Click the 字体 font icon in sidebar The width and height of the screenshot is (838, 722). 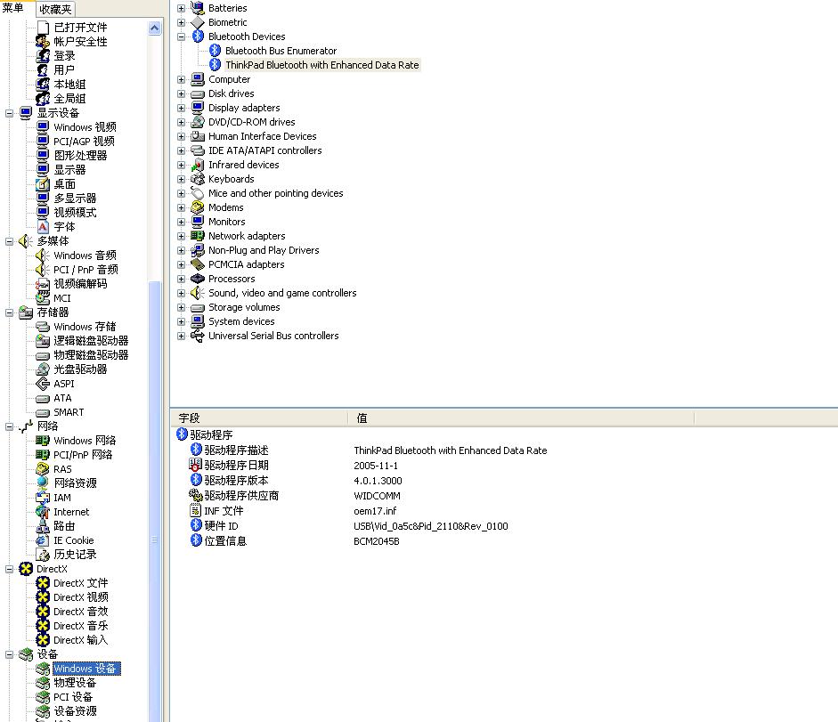[43, 227]
